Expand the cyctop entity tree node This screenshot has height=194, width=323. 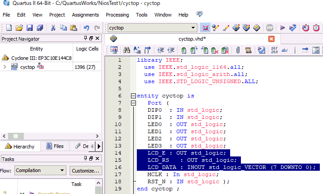click(x=5, y=67)
